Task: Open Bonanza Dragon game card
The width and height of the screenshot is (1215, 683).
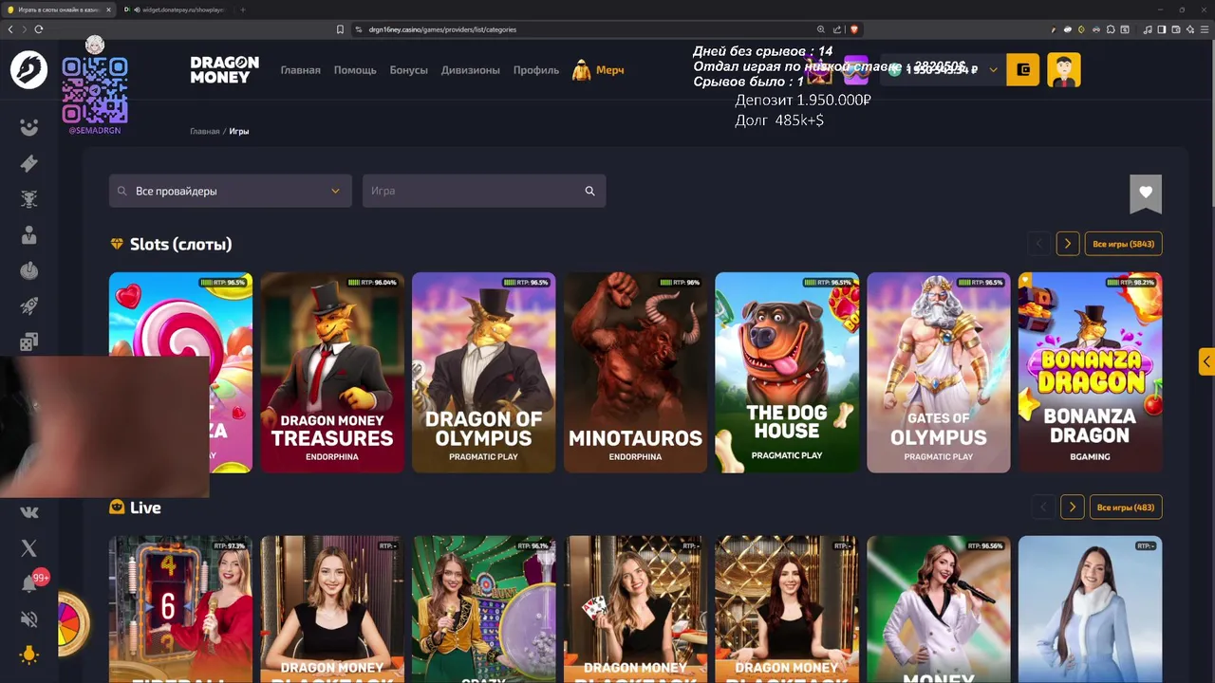Action: click(x=1090, y=373)
